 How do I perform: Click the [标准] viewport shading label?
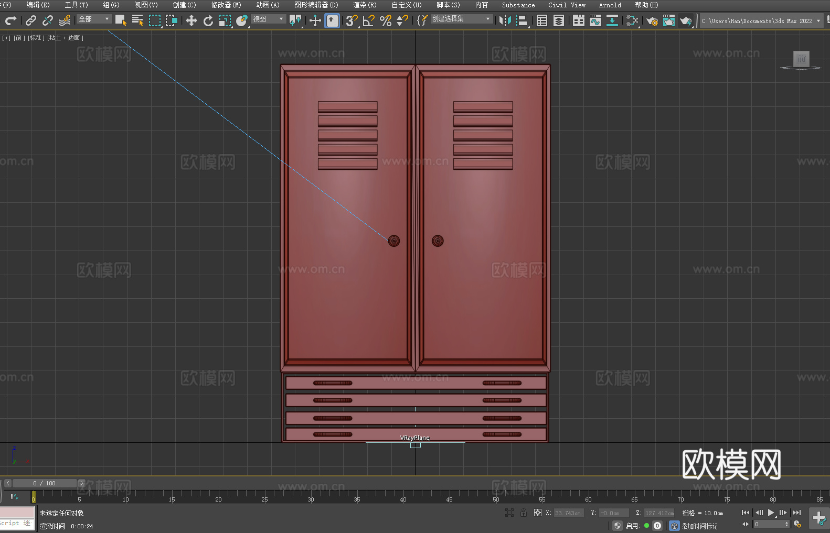[x=36, y=38]
